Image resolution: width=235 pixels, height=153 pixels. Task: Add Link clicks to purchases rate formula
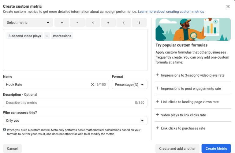point(183,128)
